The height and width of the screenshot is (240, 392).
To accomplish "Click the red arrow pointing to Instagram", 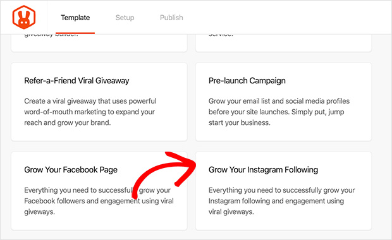I will pyautogui.click(x=165, y=174).
